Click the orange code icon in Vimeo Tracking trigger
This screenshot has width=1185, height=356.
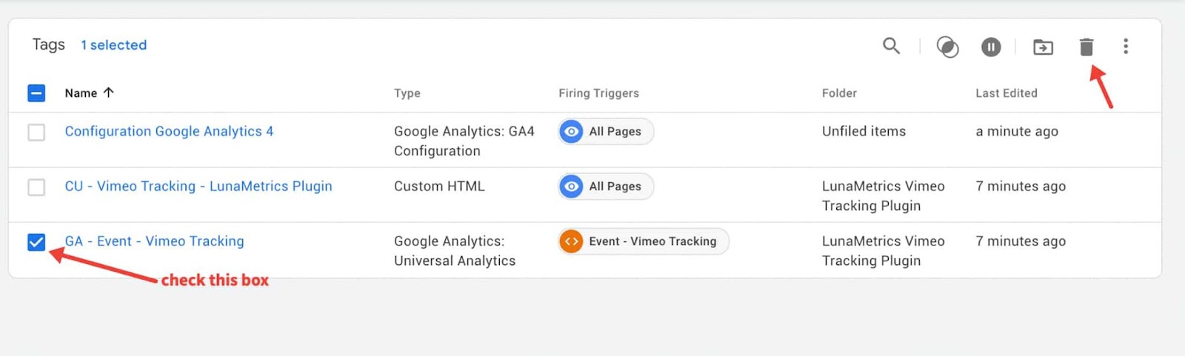pos(571,241)
